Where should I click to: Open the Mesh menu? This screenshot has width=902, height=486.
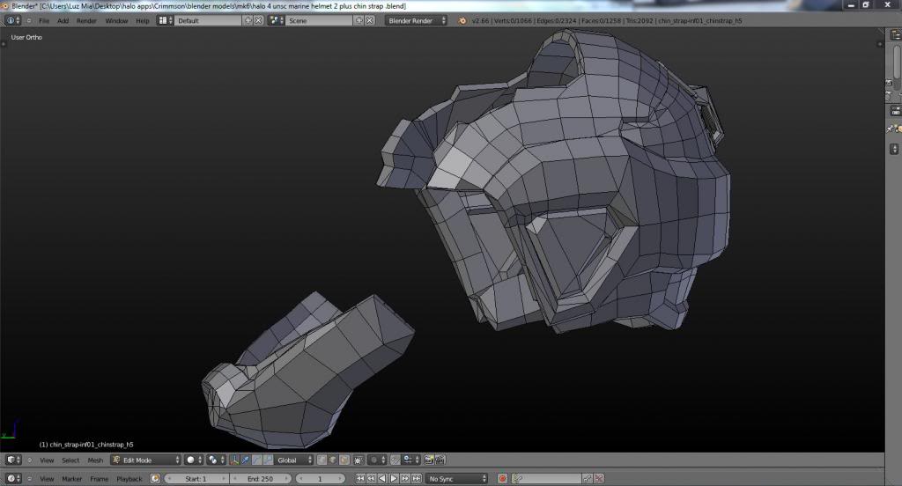coord(95,460)
